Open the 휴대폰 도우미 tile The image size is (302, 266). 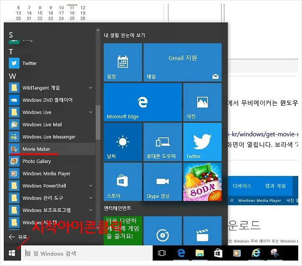pyautogui.click(x=163, y=142)
